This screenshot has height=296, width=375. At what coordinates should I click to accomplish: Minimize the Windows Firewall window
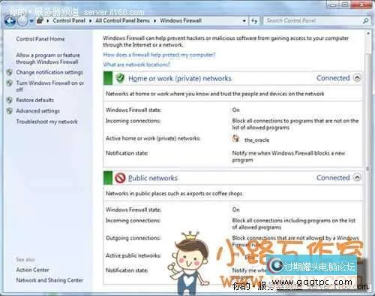pyautogui.click(x=333, y=5)
